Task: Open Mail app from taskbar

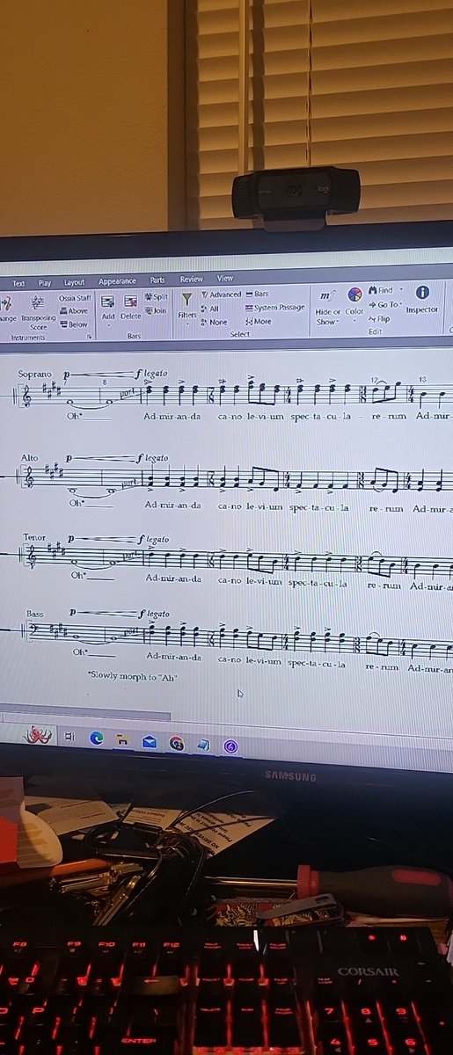Action: [149, 742]
